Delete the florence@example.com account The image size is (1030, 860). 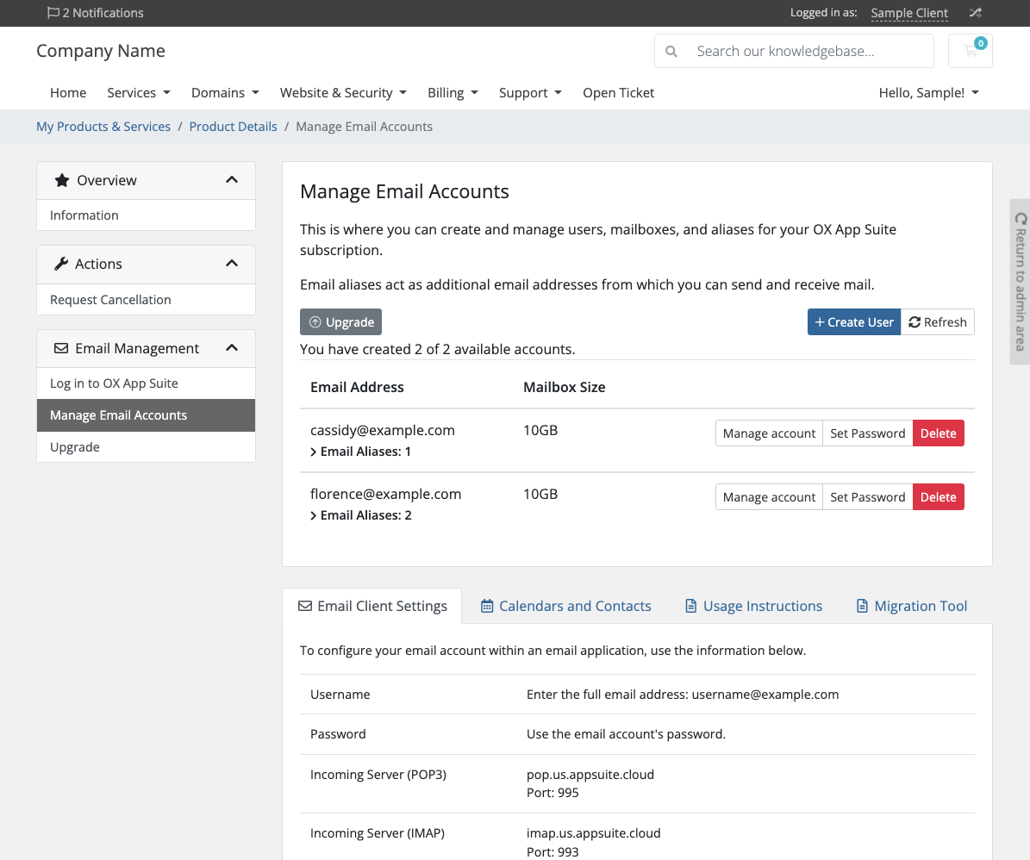(x=938, y=497)
